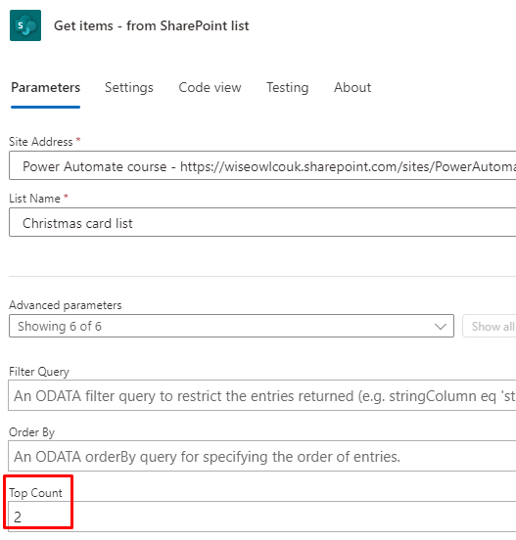
Task: Switch to the Settings tab
Action: tap(129, 87)
